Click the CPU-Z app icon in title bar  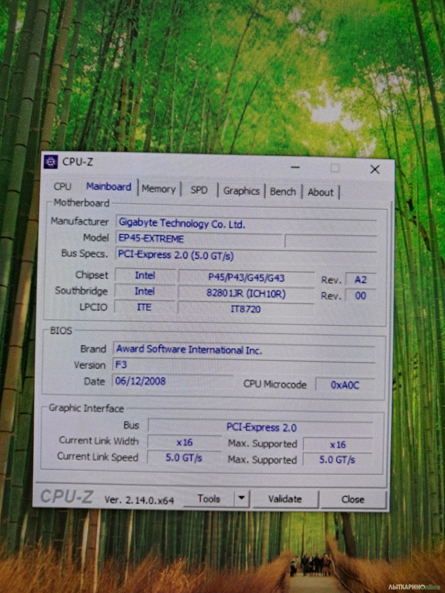point(51,162)
